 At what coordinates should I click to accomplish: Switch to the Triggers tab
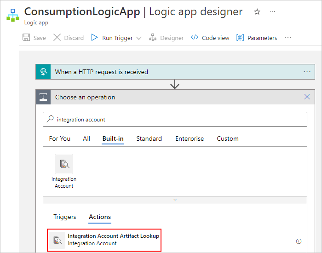pyautogui.click(x=65, y=217)
